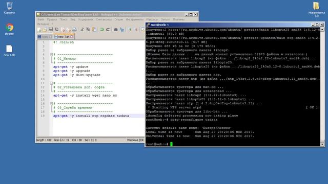Select the 'new 1.sh' file icon on desktop
Image resolution: width=328 pixels, height=184 pixels.
coord(9,51)
